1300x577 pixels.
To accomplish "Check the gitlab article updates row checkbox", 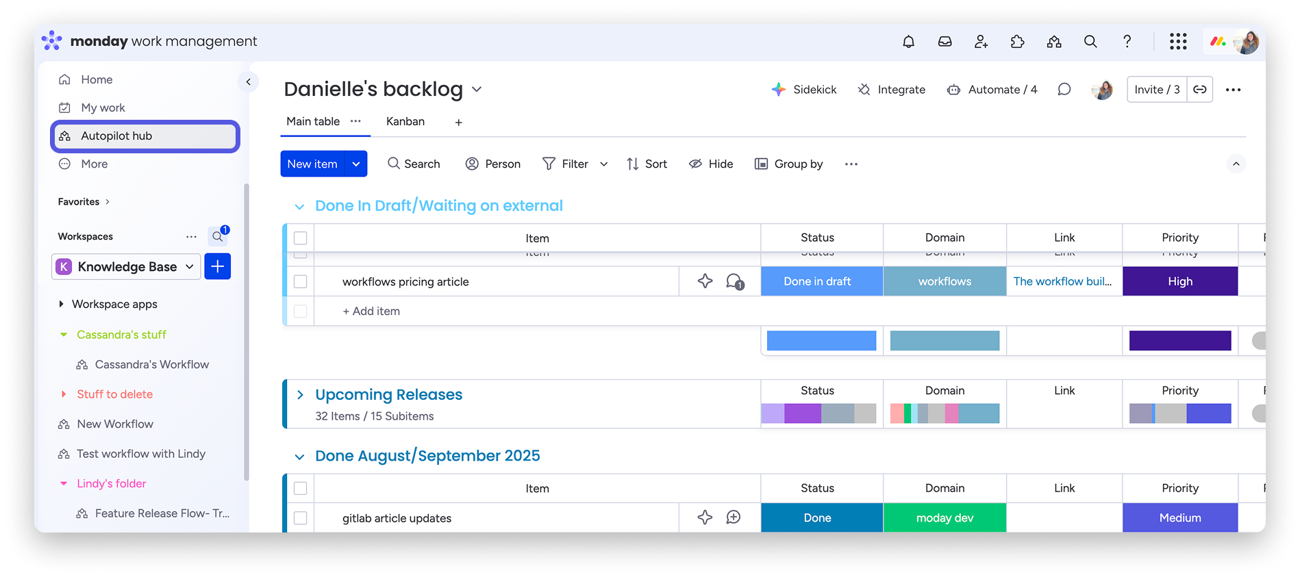I will coord(300,518).
